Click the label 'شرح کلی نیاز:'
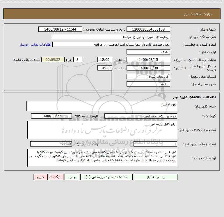Viewport: 224px width, 217px height. [x=205, y=106]
